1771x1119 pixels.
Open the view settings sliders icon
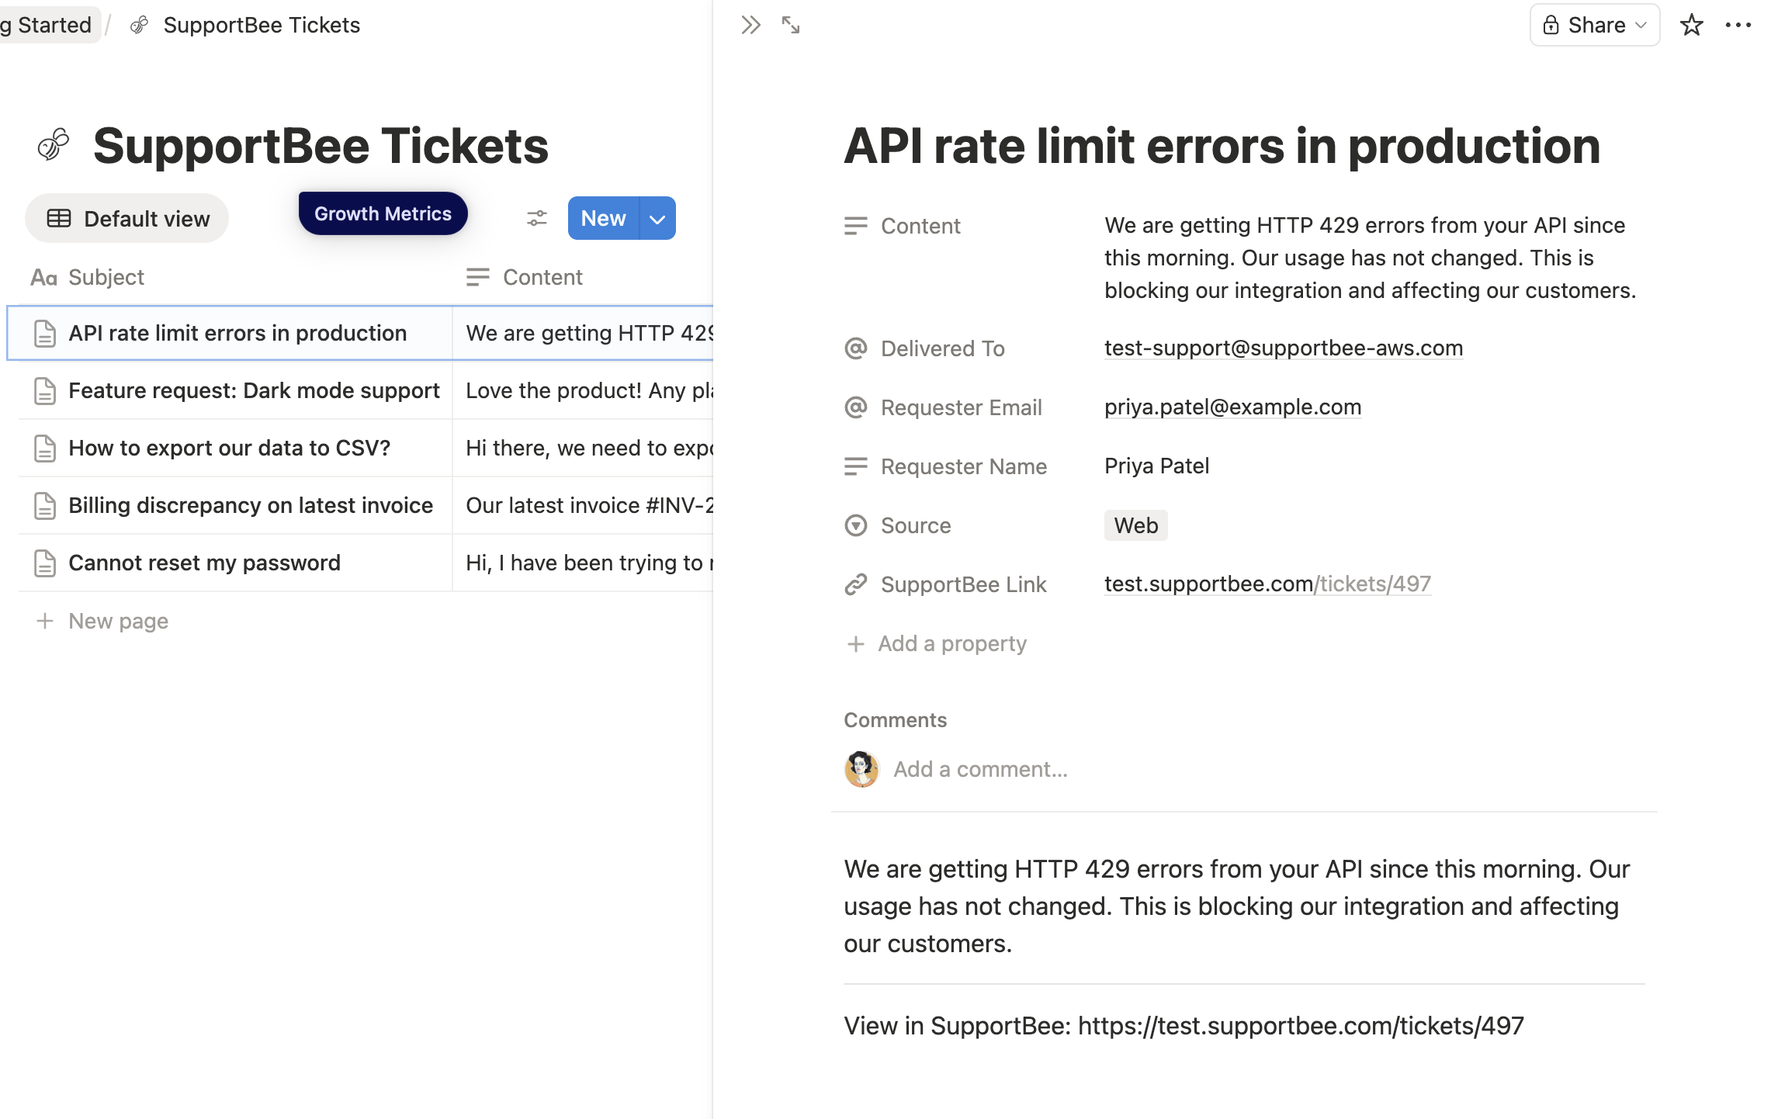point(536,219)
